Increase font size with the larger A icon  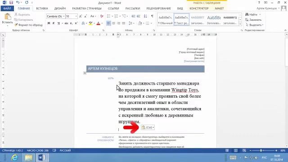pyautogui.click(x=81, y=16)
